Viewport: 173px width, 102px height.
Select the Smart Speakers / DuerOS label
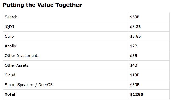point(29,85)
